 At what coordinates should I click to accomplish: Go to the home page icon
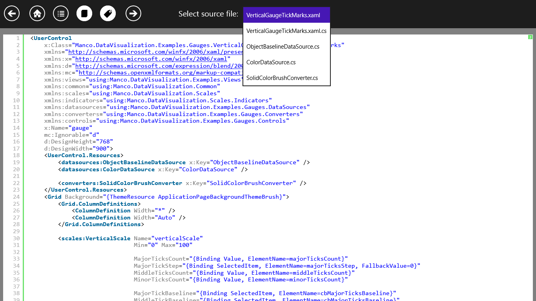[x=37, y=14]
